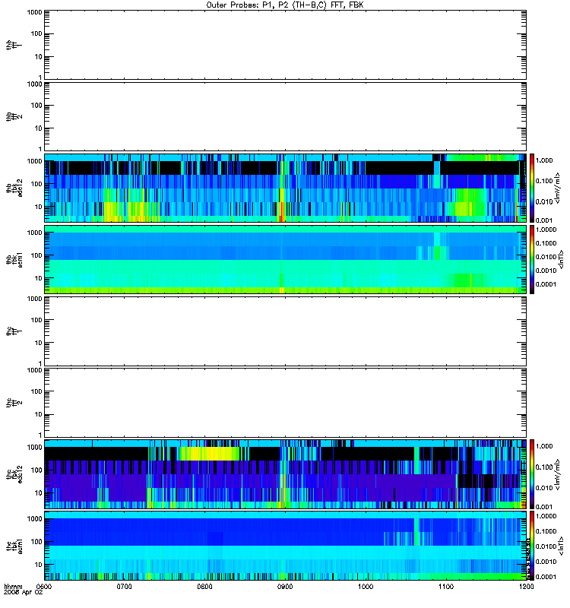Viewport: 570px width, 608px height.
Task: Click the thc fbk scm1 spectrogram panel
Action: 286,546
